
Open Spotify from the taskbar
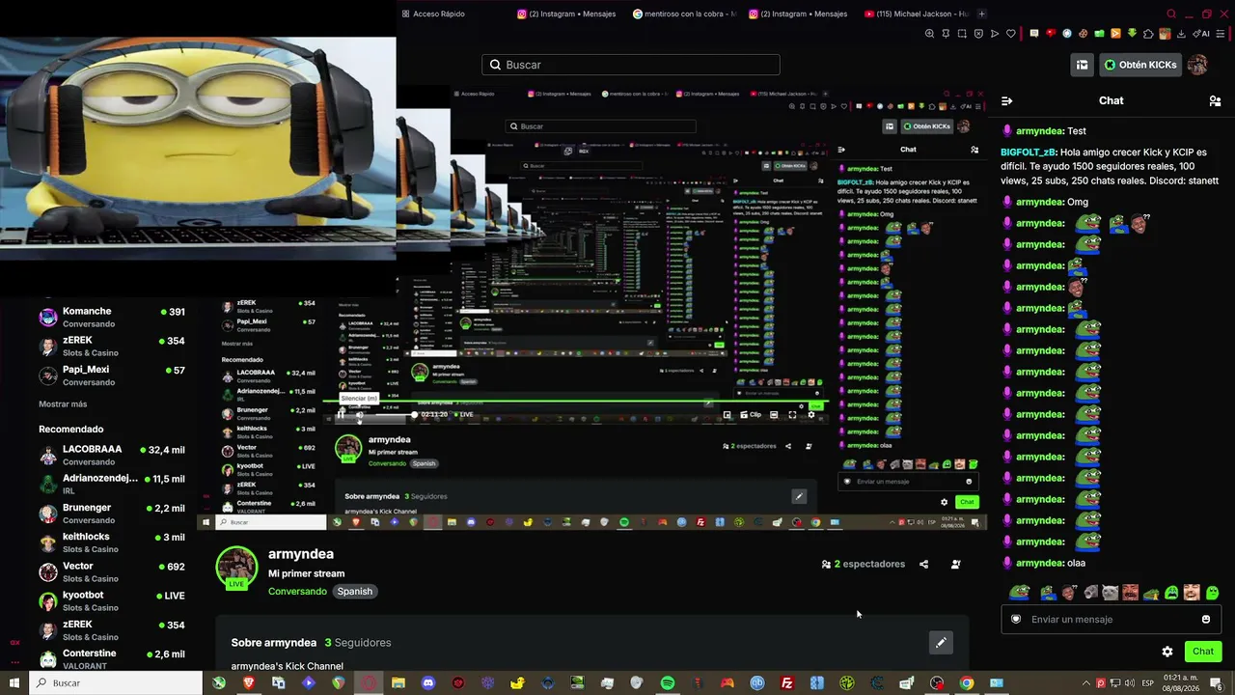668,683
